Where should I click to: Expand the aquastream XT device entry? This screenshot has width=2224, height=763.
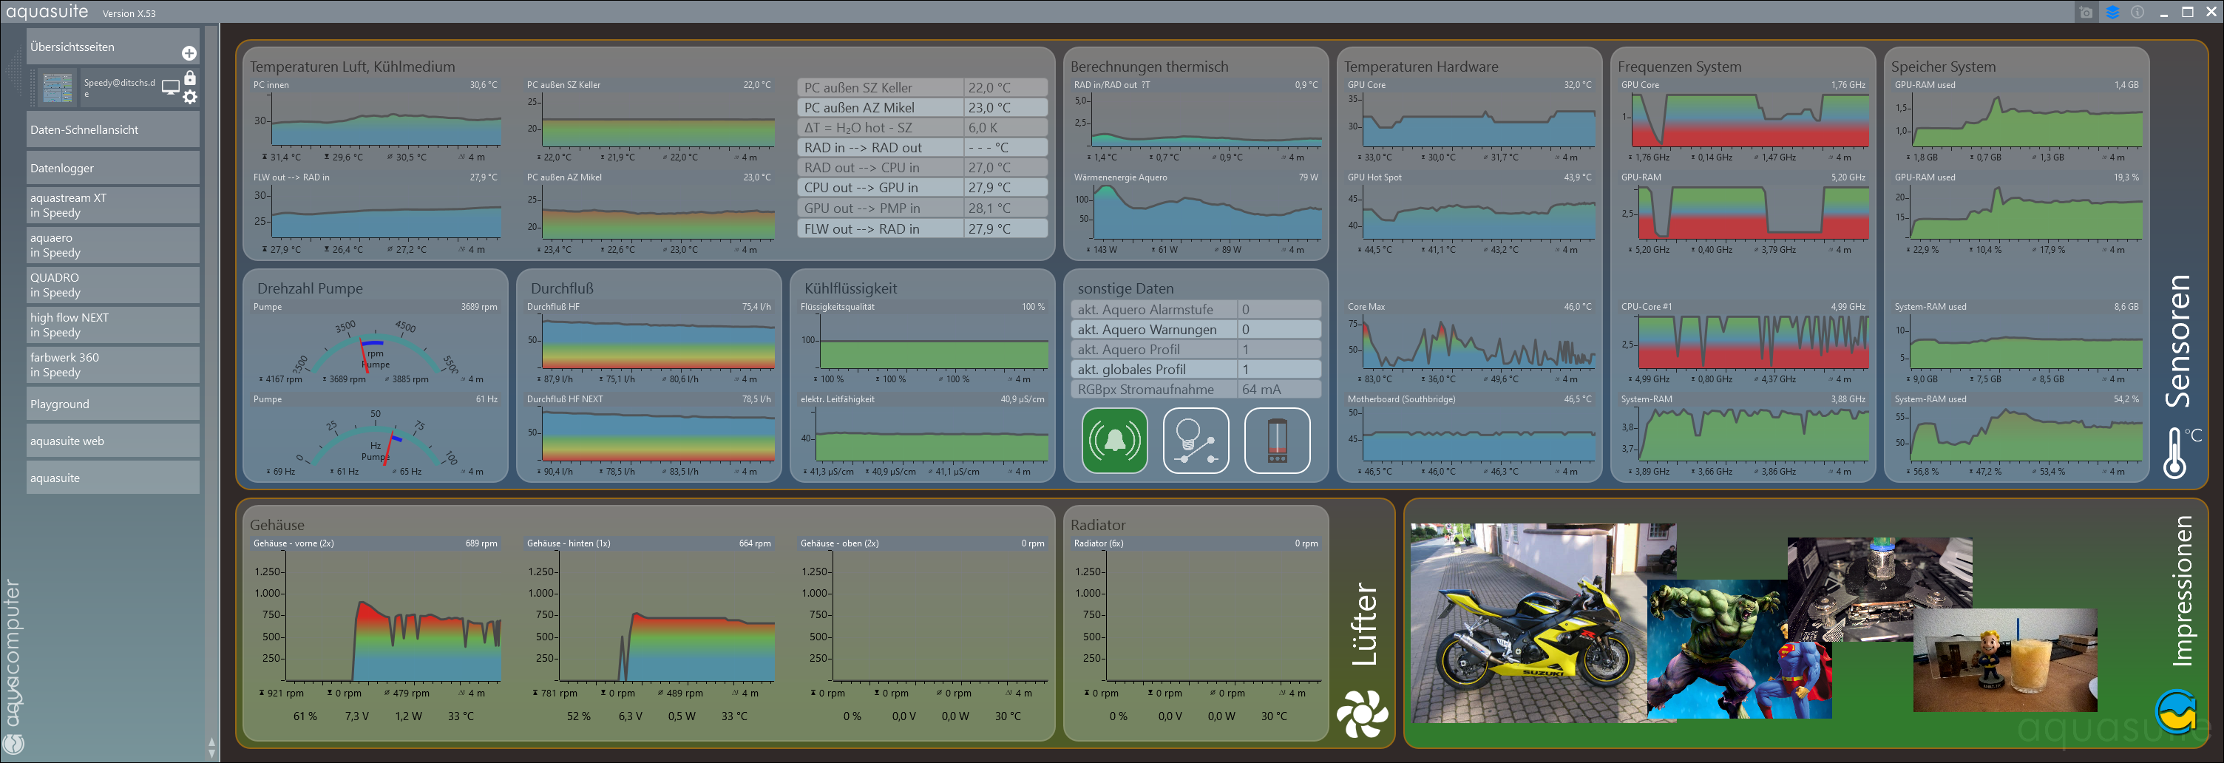pyautogui.click(x=112, y=206)
